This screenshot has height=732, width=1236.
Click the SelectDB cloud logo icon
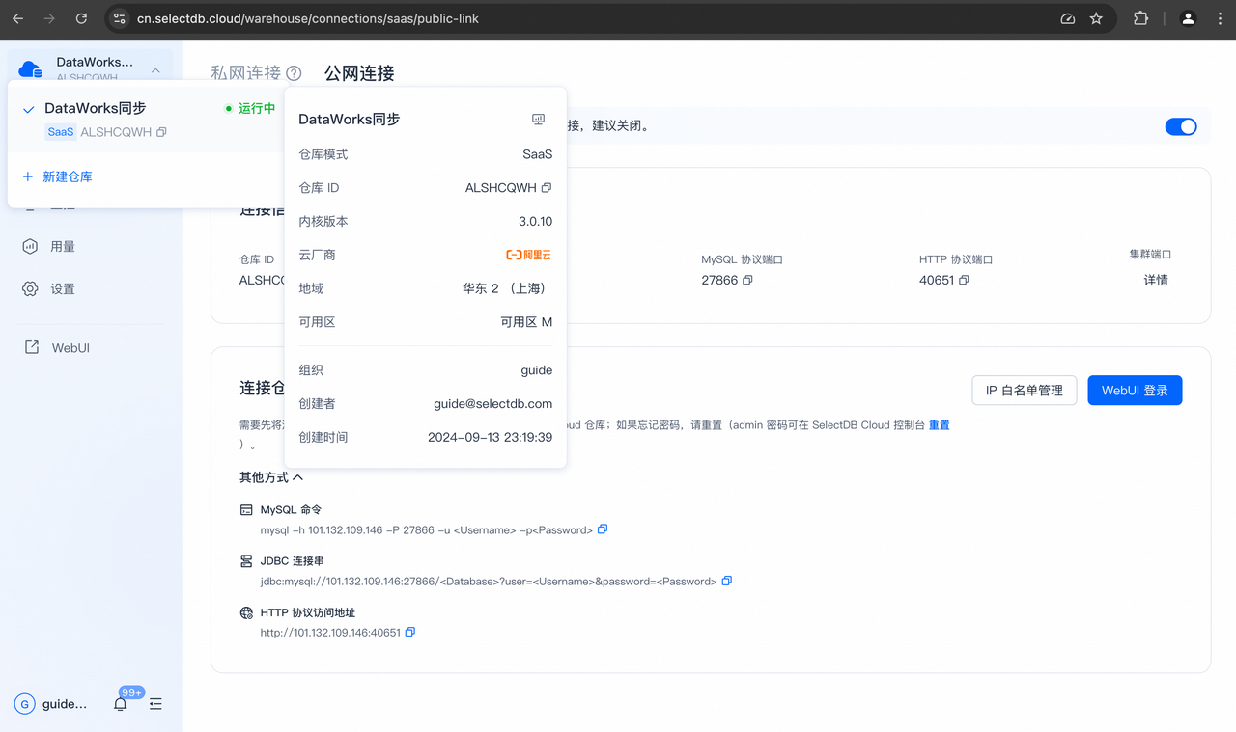click(31, 68)
